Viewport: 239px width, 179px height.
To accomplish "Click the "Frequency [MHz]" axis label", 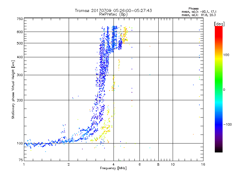I will point(113,168).
